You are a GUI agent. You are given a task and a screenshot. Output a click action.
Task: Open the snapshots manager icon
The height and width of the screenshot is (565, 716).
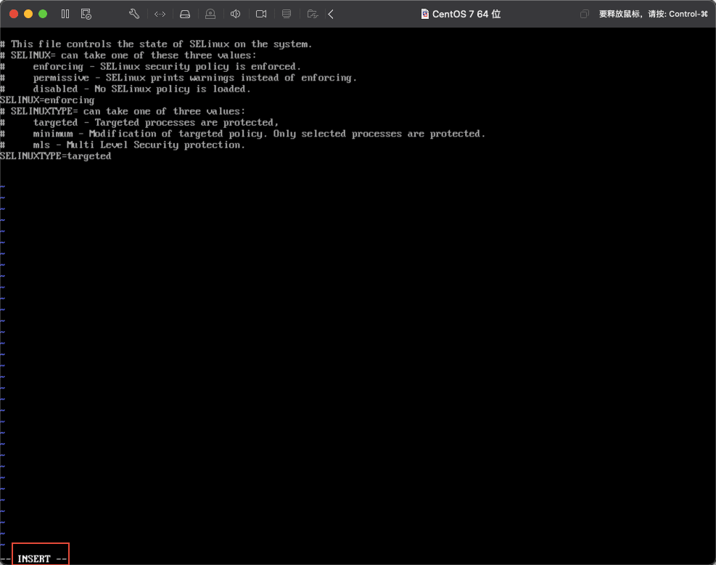click(86, 14)
